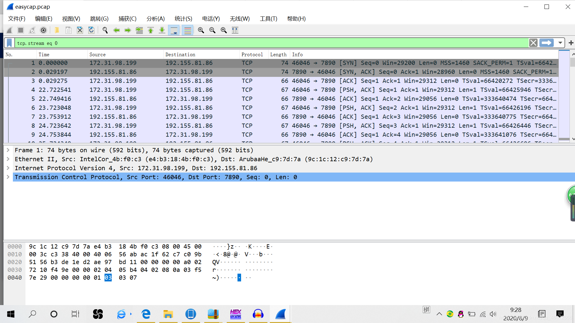Click the restart capture icon
The height and width of the screenshot is (323, 575).
pyautogui.click(x=32, y=30)
